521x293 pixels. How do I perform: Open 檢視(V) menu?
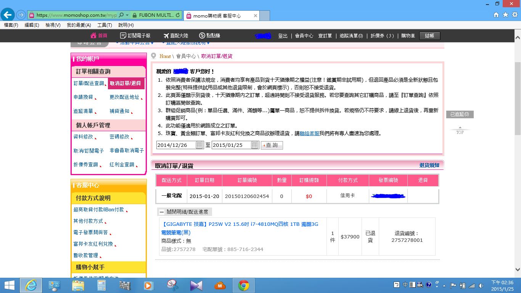(53, 25)
